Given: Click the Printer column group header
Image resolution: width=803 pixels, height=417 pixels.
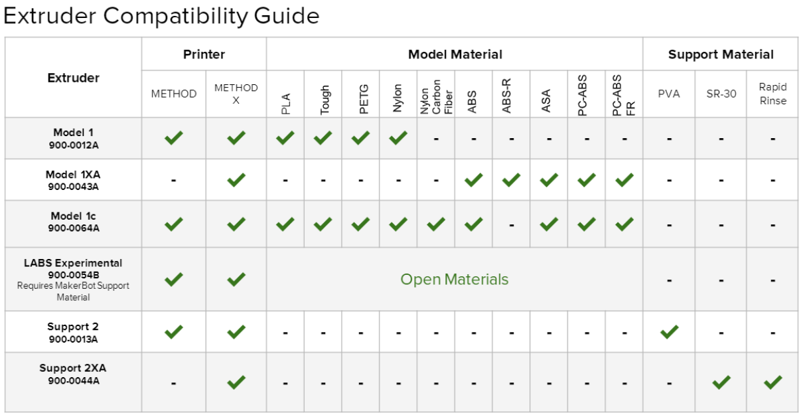Looking at the screenshot, I should [x=204, y=54].
